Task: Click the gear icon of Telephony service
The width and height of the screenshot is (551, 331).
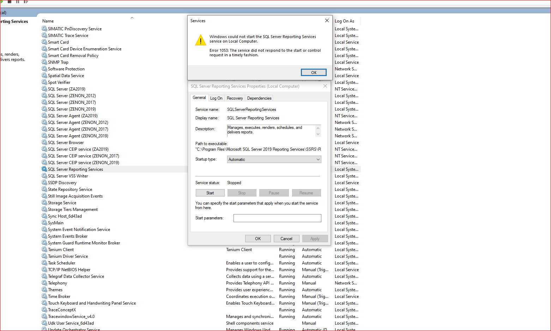Action: pos(44,283)
